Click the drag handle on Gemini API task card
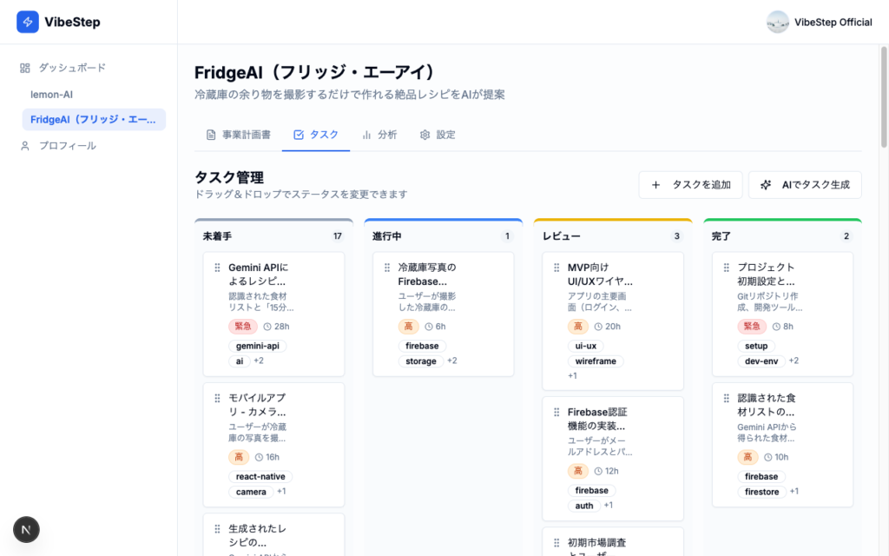Screen dimensions: 889x556 tap(217, 268)
